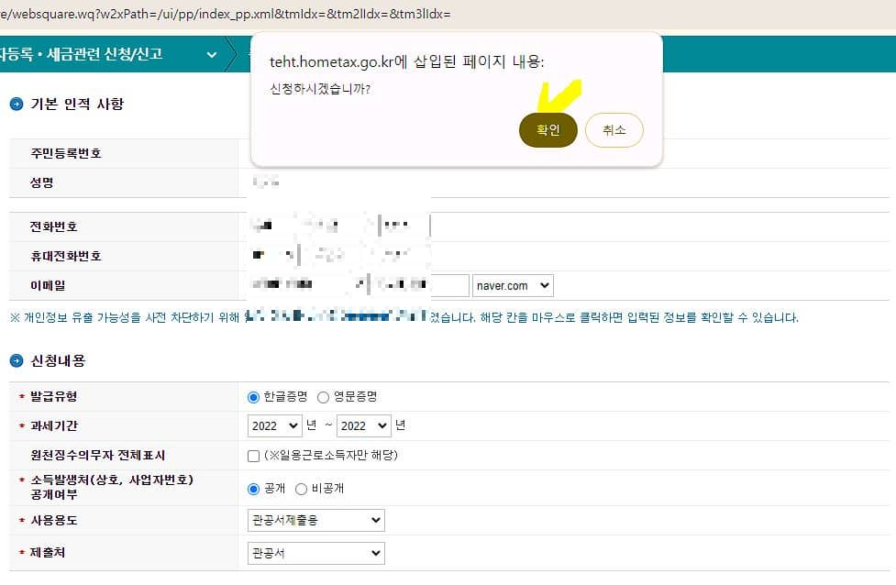This screenshot has width=896, height=585.
Task: Click 확인 in the confirmation dialog
Action: (548, 130)
